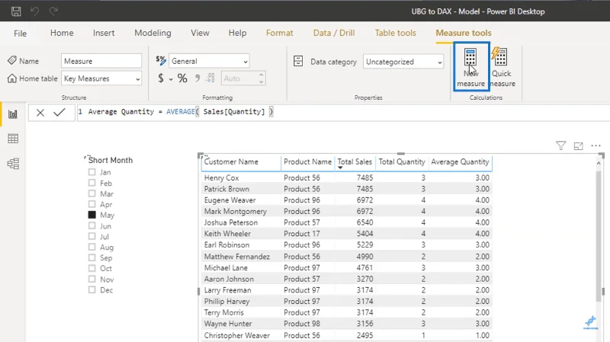This screenshot has width=610, height=342.
Task: Click the Short Month slicer title
Action: pyautogui.click(x=111, y=160)
